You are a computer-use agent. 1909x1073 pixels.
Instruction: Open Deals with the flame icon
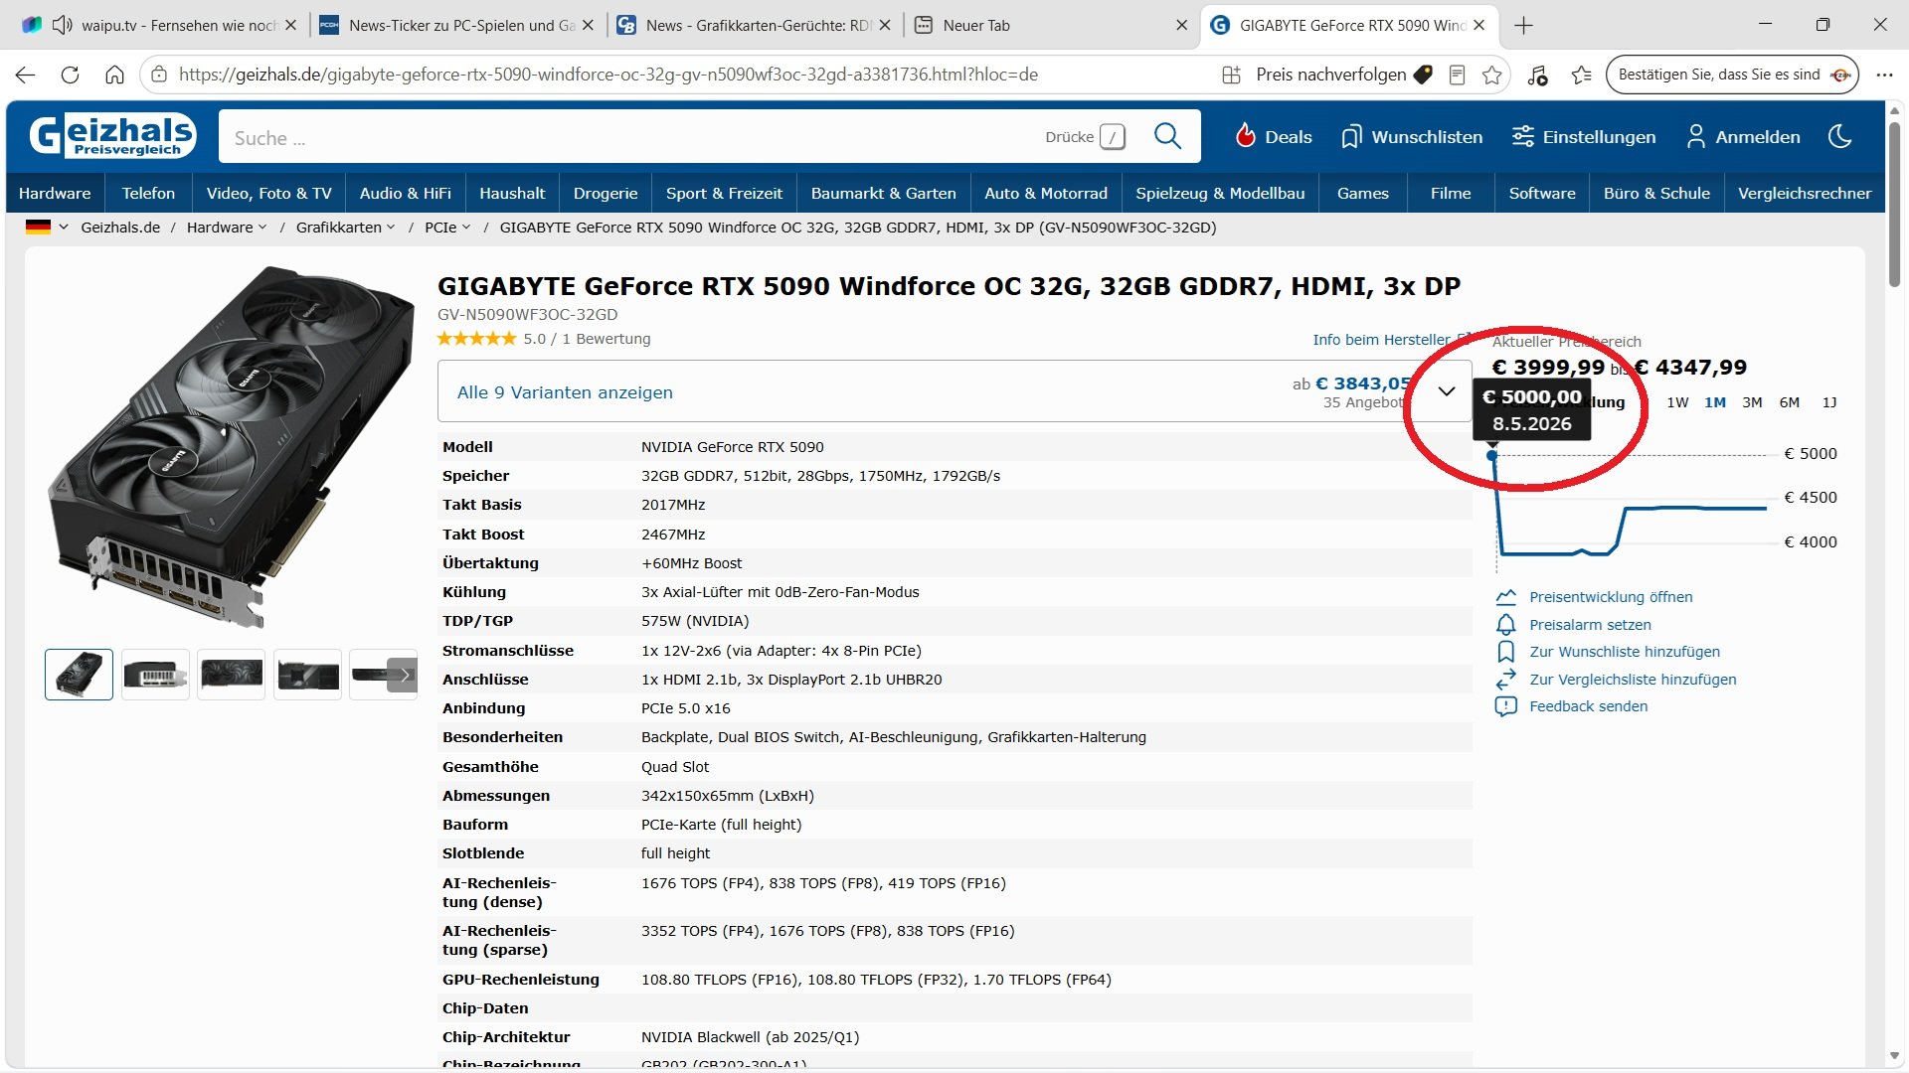tap(1273, 137)
